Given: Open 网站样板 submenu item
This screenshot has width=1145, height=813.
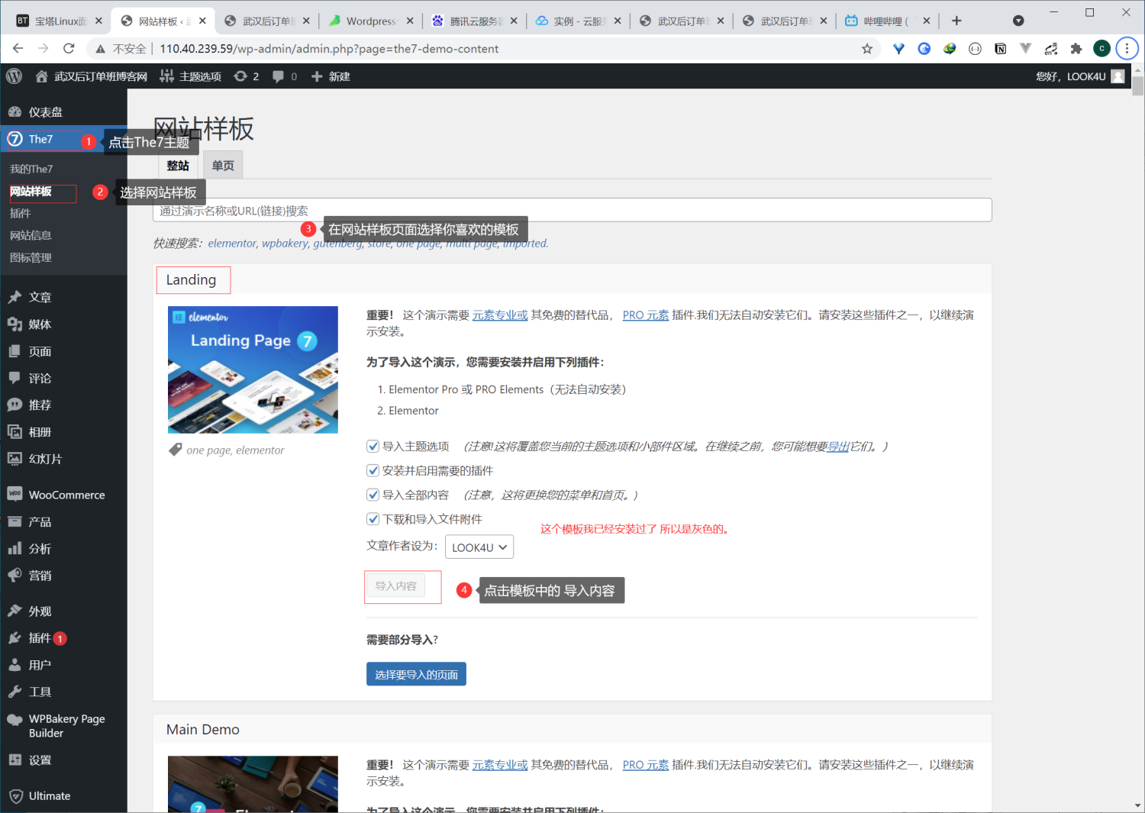Looking at the screenshot, I should (31, 191).
